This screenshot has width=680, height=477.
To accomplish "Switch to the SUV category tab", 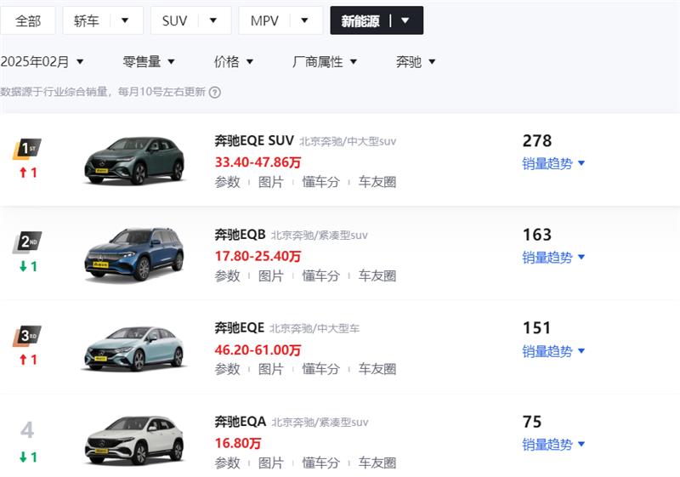I will 190,20.
